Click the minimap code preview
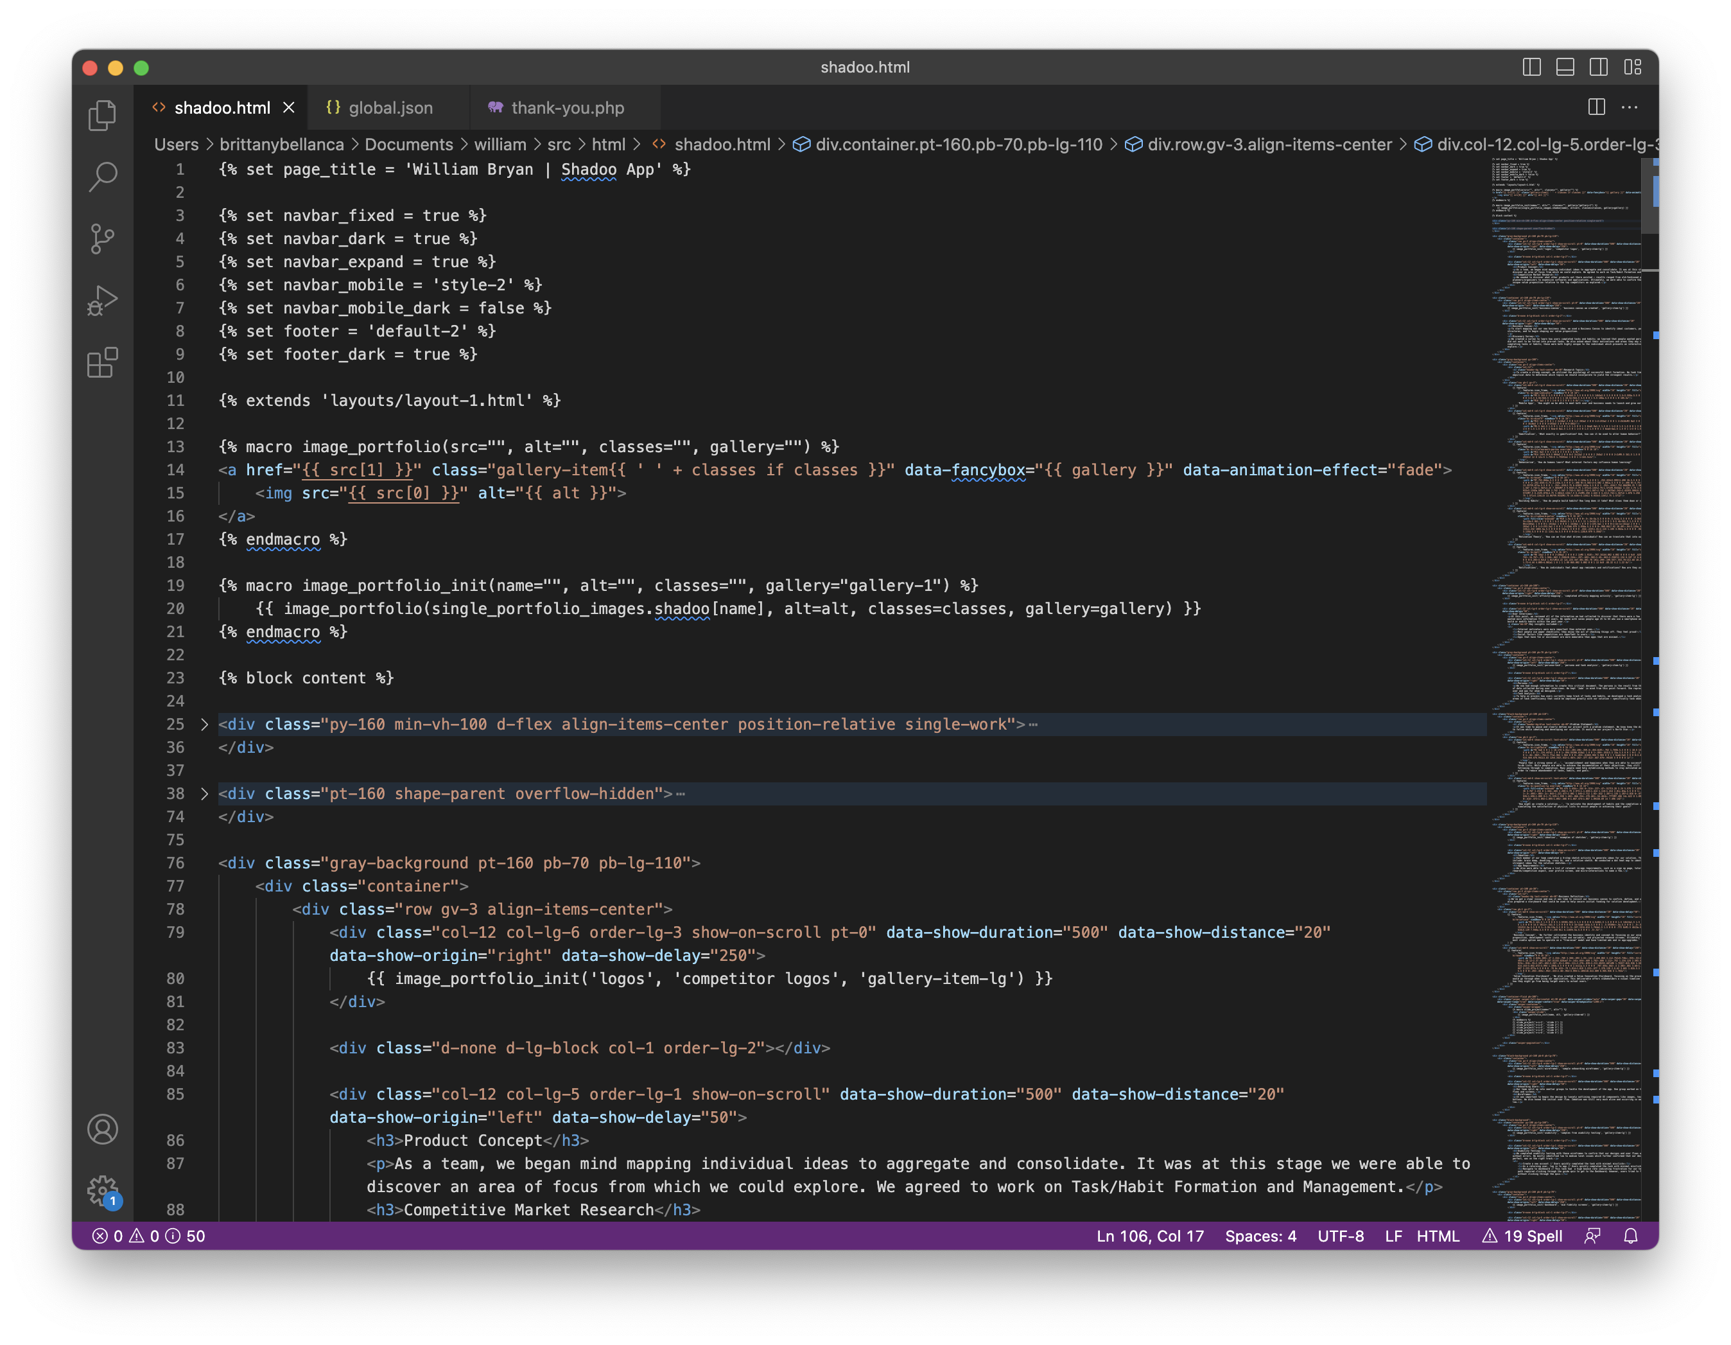Screen dimensions: 1731x1345 [x=1565, y=689]
